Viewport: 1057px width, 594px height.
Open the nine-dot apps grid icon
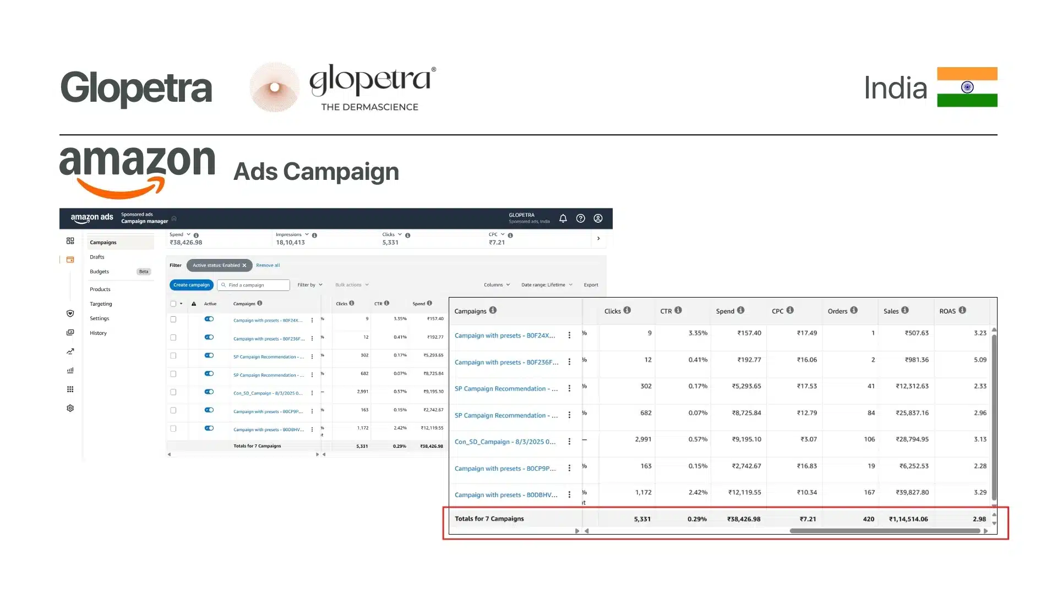(x=70, y=389)
